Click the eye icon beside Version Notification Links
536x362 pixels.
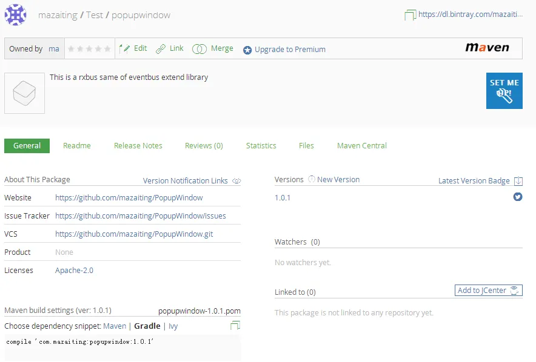pos(236,181)
